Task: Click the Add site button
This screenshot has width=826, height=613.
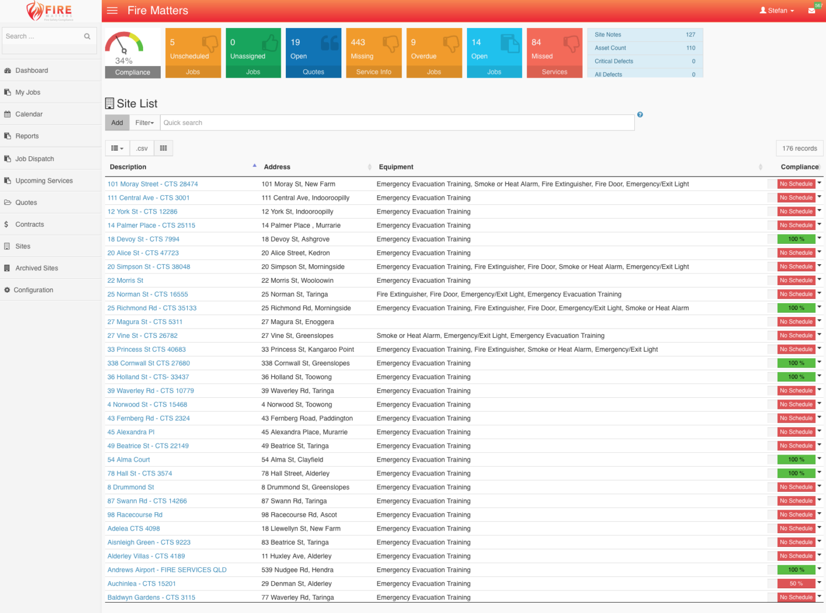Action: 117,123
